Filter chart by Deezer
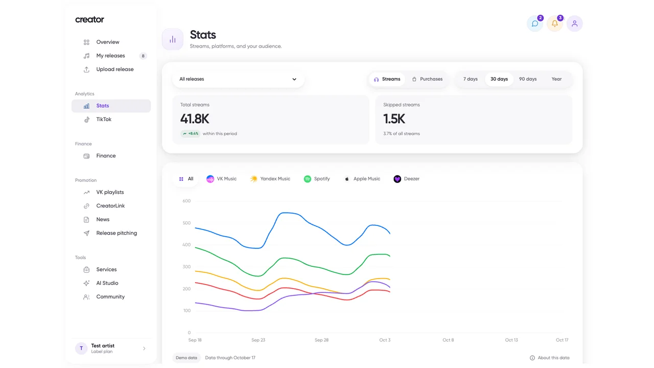The width and height of the screenshot is (654, 368). click(x=406, y=179)
